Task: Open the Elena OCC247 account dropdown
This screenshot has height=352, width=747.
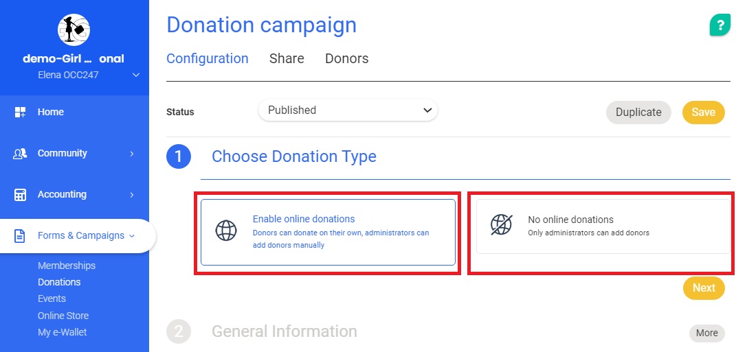Action: tap(136, 75)
